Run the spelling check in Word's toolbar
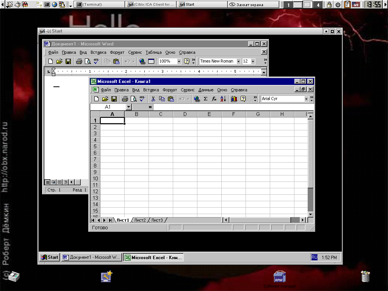Image resolution: width=388 pixels, height=291 pixels. tap(96, 61)
